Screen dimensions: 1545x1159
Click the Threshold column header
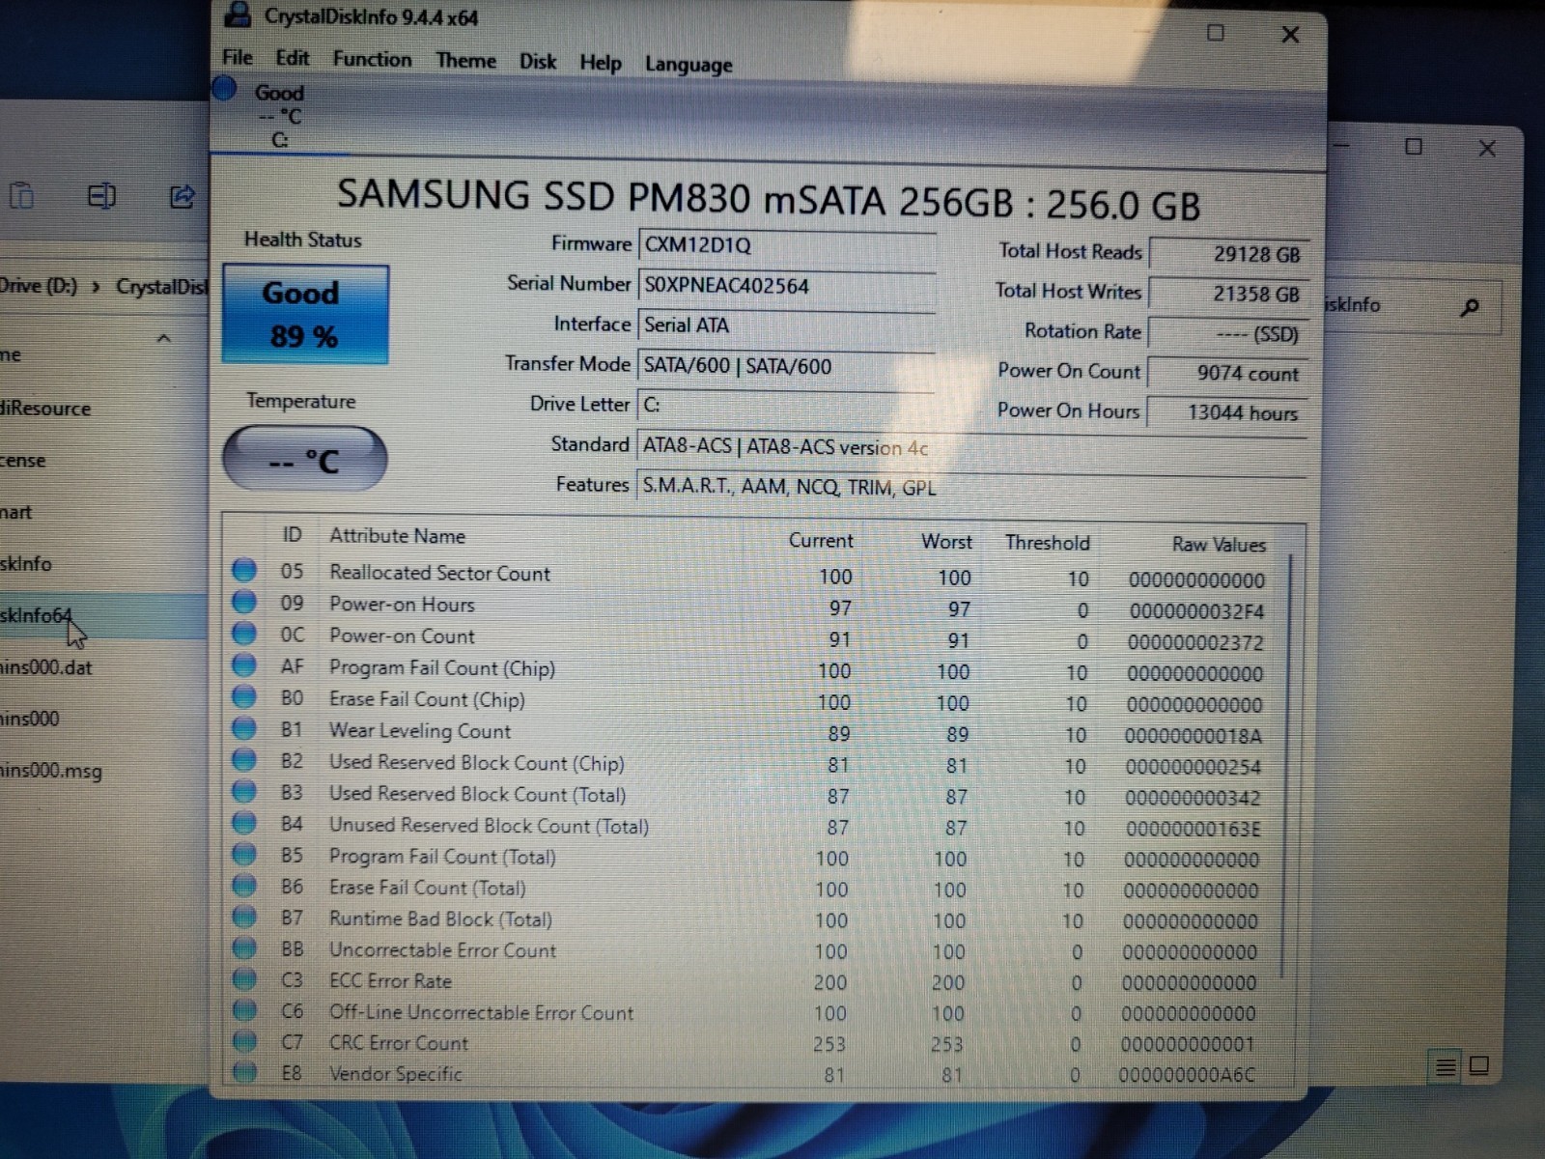tap(1048, 543)
